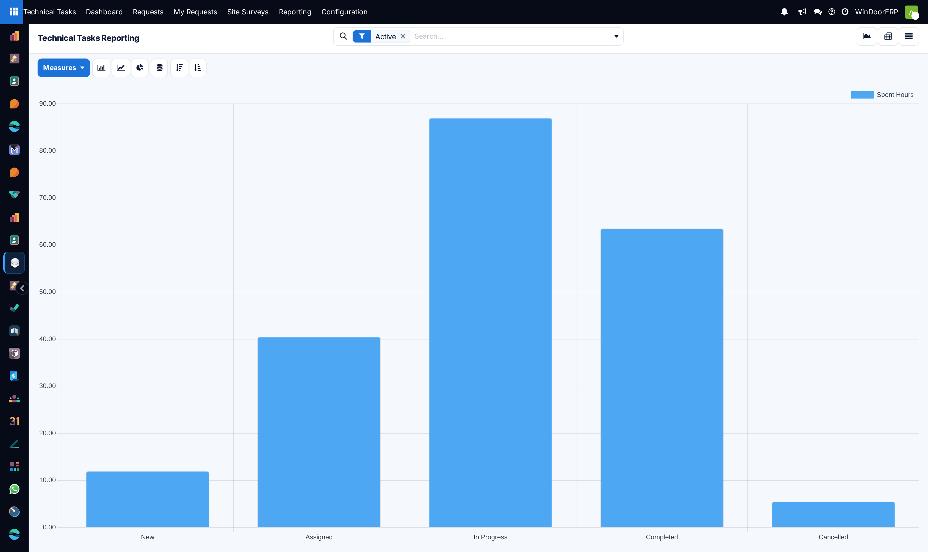Click the Cancelled bar in chart

tap(833, 515)
